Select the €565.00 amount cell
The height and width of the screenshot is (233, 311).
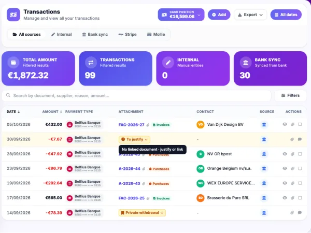tap(53, 198)
